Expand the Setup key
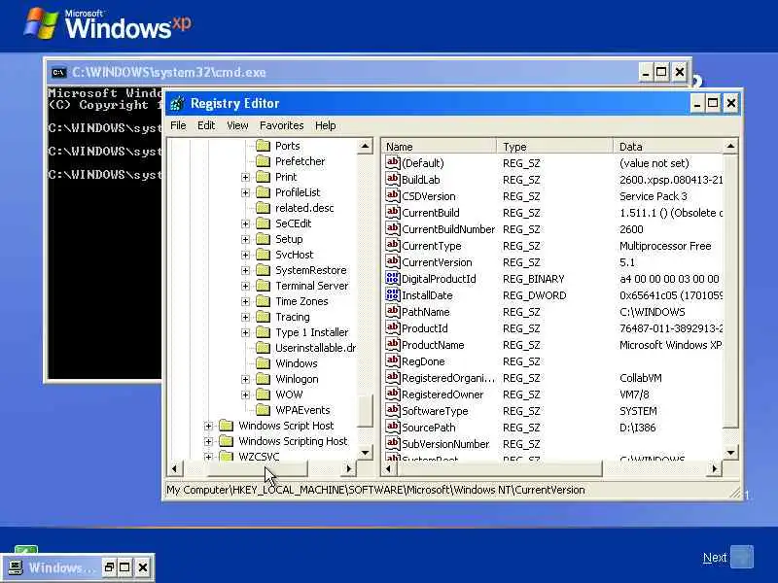 pos(245,239)
